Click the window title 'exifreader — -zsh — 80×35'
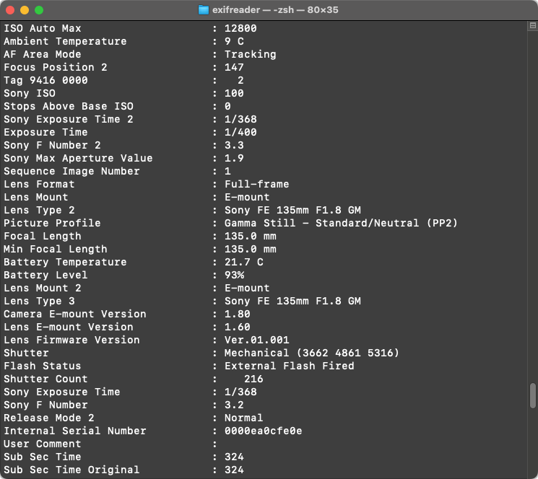 [276, 10]
